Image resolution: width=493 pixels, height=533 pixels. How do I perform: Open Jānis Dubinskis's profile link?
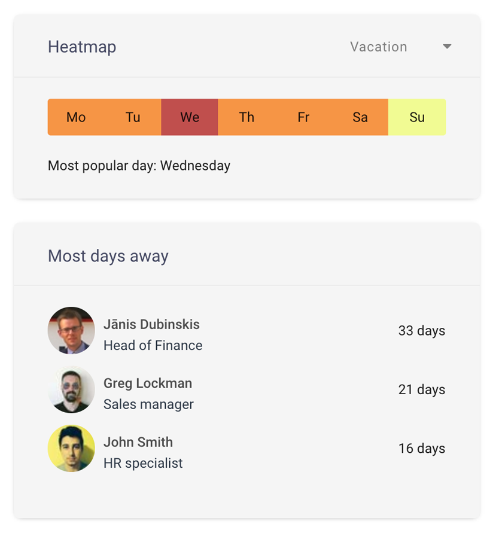(x=153, y=324)
